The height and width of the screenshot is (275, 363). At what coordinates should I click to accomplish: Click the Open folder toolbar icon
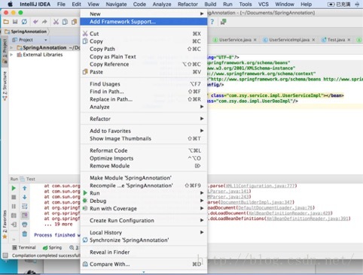(6, 22)
